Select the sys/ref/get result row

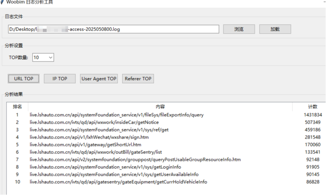166,130
